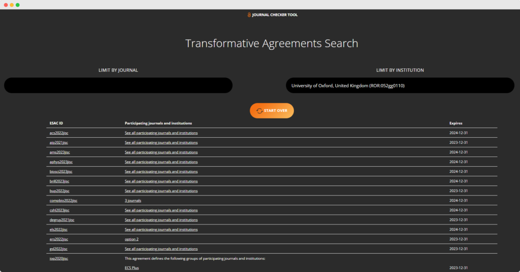See all participating journals for ams2023jisc
This screenshot has width=520, height=272.
[161, 152]
